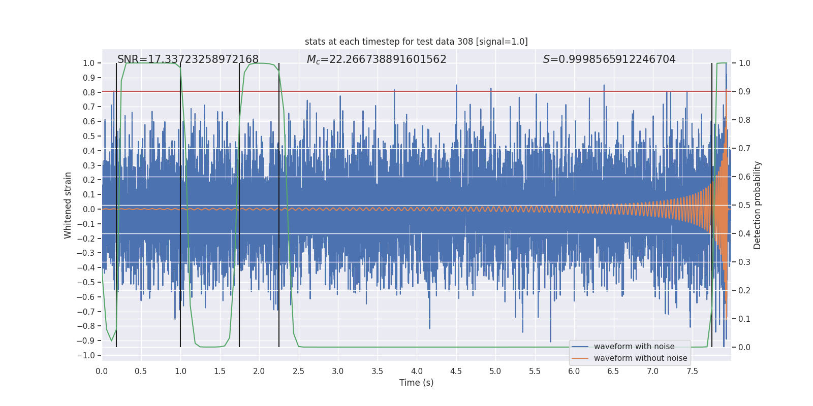Click the SNR value annotation

pyautogui.click(x=188, y=59)
